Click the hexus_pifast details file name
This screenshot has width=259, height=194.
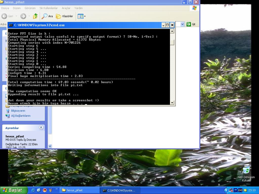coord(15,136)
